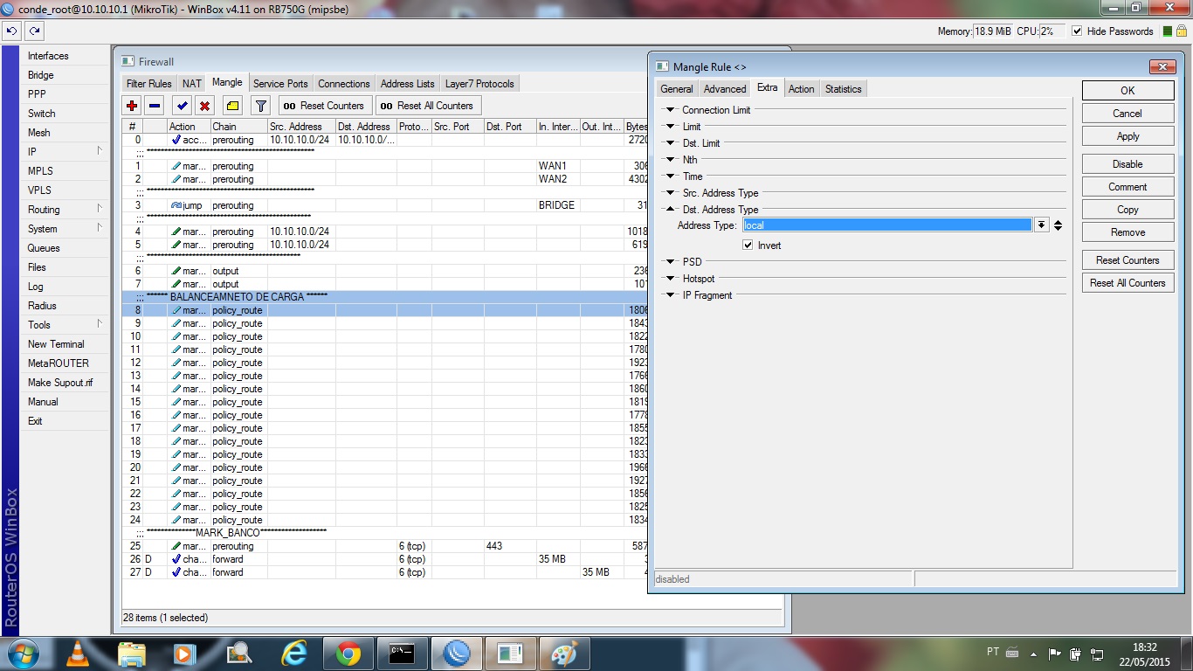Open Windows Media Player from taskbar
Viewport: 1193px width, 671px height.
(x=186, y=654)
